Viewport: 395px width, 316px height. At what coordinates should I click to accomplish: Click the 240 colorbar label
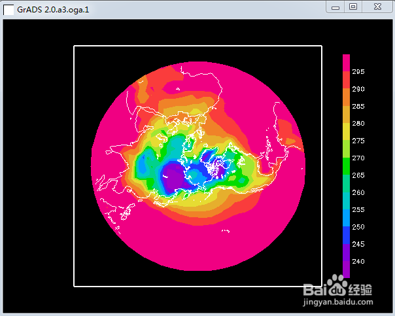click(x=358, y=261)
